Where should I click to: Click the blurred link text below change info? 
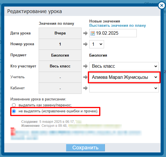[76, 134]
